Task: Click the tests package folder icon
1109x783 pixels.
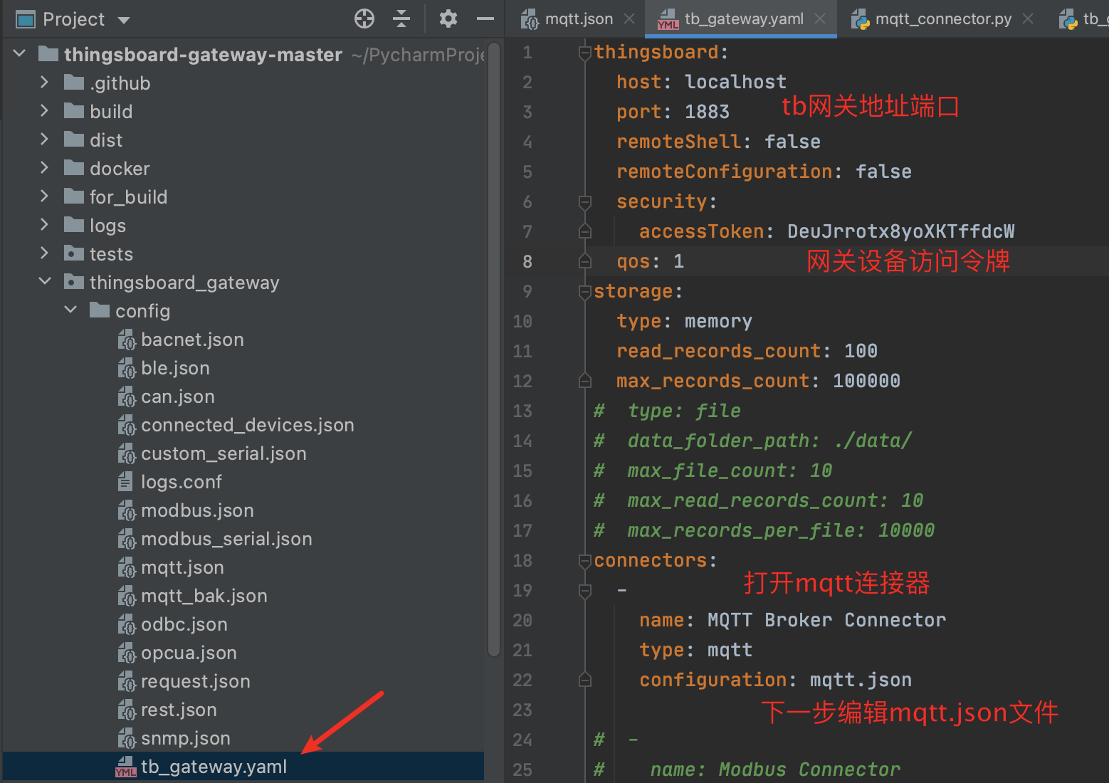Action: (x=74, y=253)
